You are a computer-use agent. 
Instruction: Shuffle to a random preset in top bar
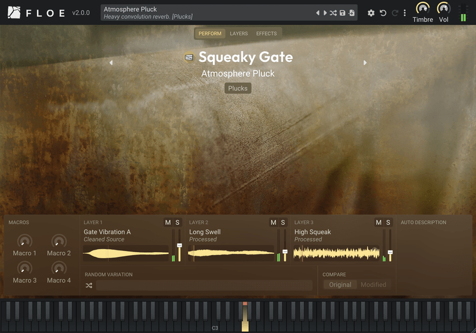point(333,12)
